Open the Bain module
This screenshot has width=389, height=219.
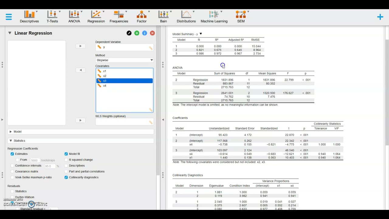(x=164, y=17)
